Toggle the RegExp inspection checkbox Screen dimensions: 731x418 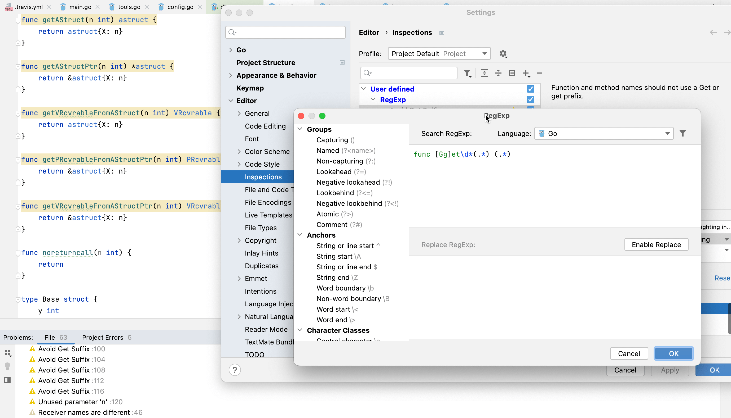click(530, 99)
